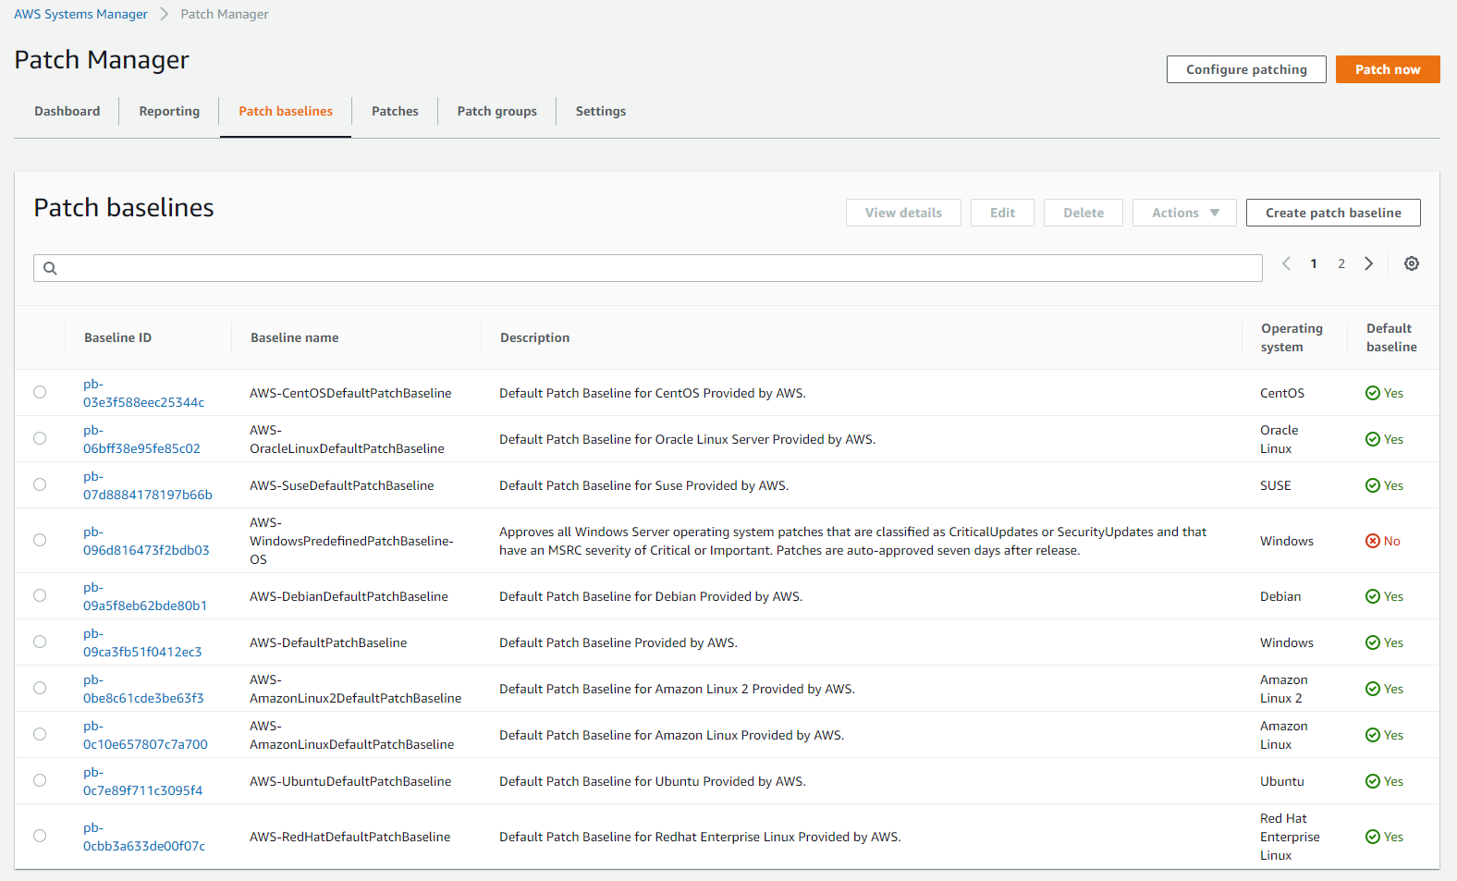
Task: Select the AWS-CentOSDefaultPatchBaseline radio button
Action: coord(40,392)
